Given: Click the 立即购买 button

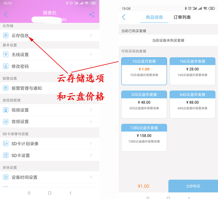Looking at the screenshot, I should (x=193, y=186).
